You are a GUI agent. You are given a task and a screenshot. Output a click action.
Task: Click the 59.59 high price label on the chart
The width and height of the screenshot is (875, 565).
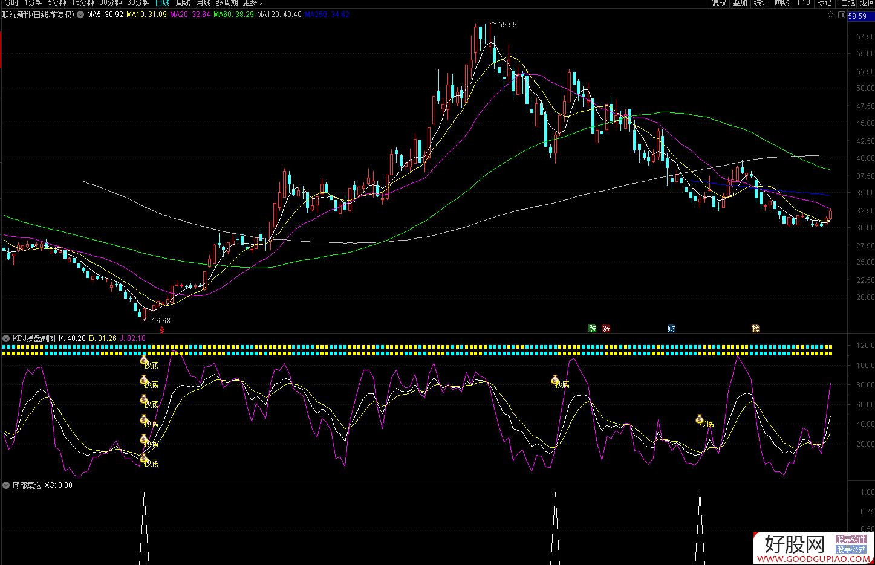[x=507, y=25]
